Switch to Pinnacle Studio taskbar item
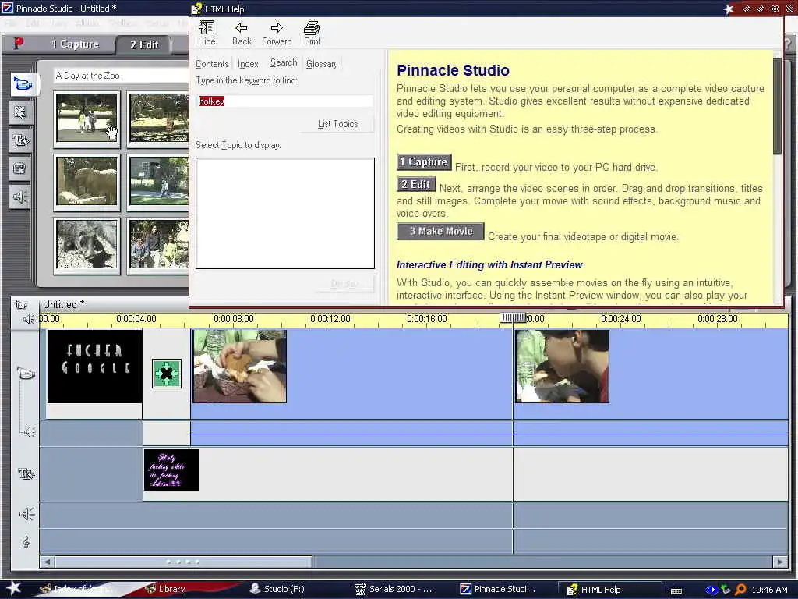Screen dimensions: 798x599 499,589
